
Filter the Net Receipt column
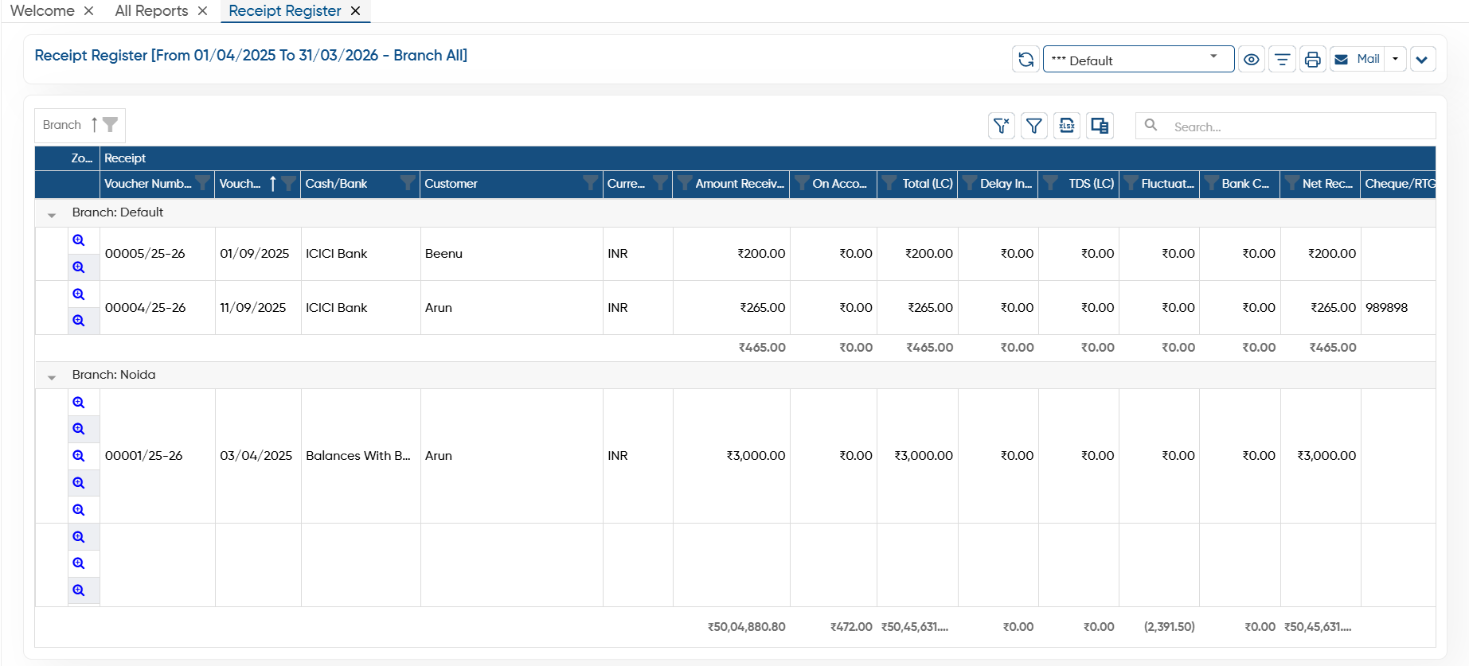tap(1291, 183)
